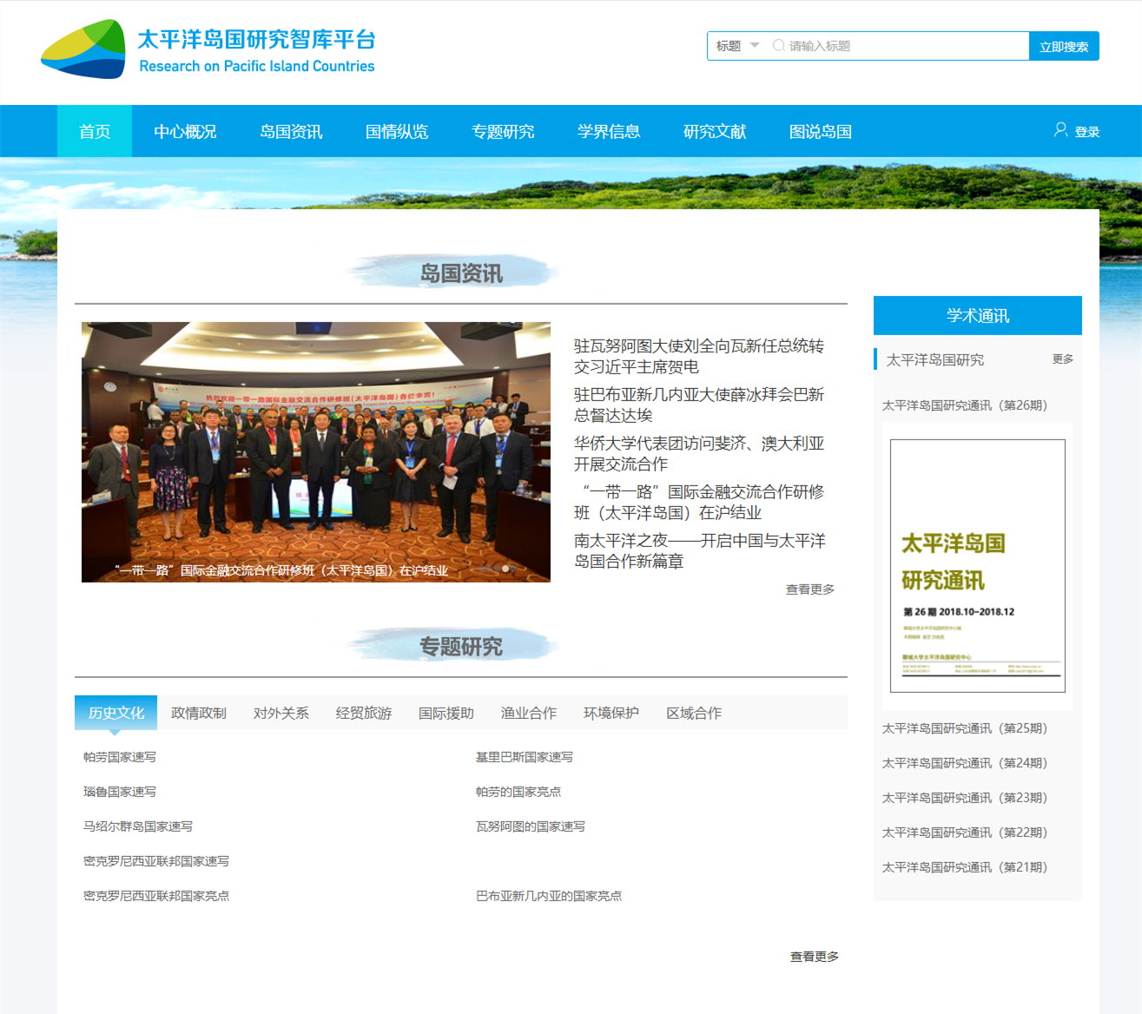Viewport: 1142px width, 1014px height.
Task: Switch to the 环境保护 tab
Action: [x=611, y=713]
